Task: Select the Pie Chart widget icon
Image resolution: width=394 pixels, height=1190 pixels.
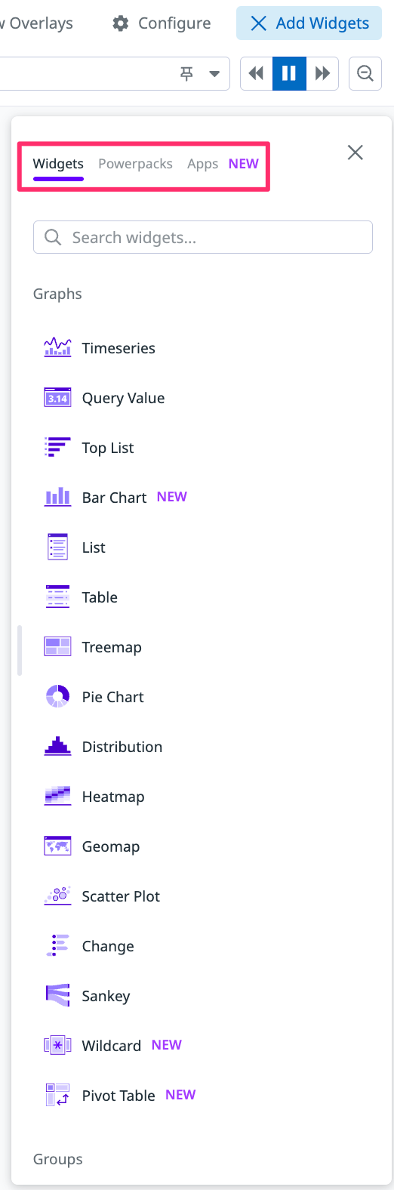Action: tap(58, 697)
